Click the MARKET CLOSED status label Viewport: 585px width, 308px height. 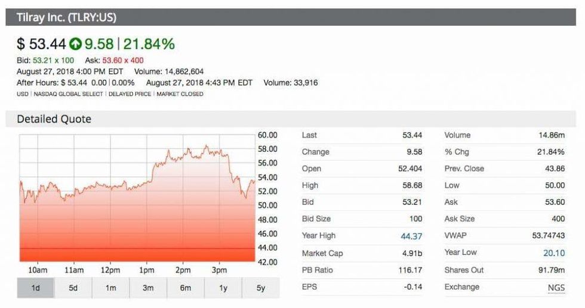(x=180, y=94)
